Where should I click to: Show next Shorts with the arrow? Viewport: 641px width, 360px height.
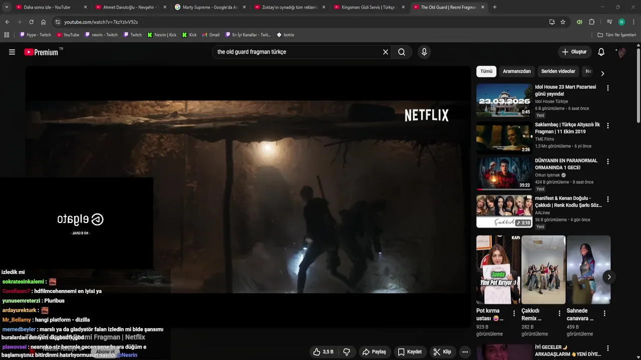click(609, 277)
